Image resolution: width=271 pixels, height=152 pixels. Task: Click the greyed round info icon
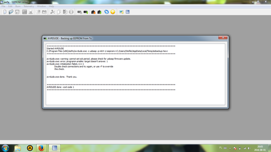pyautogui.click(x=71, y=12)
